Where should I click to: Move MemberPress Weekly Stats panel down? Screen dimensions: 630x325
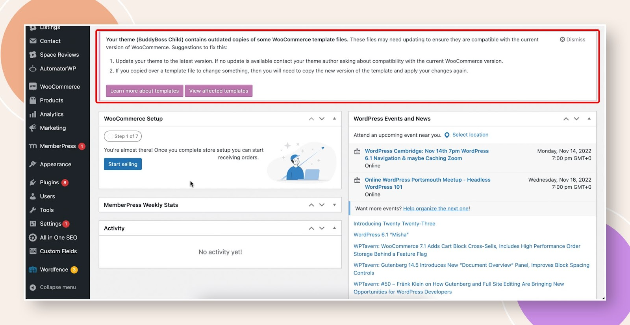(x=322, y=205)
